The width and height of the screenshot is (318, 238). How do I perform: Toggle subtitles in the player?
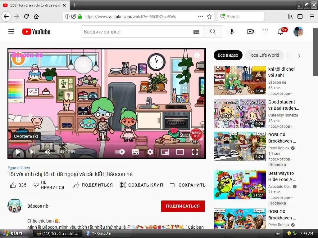pos(135,152)
